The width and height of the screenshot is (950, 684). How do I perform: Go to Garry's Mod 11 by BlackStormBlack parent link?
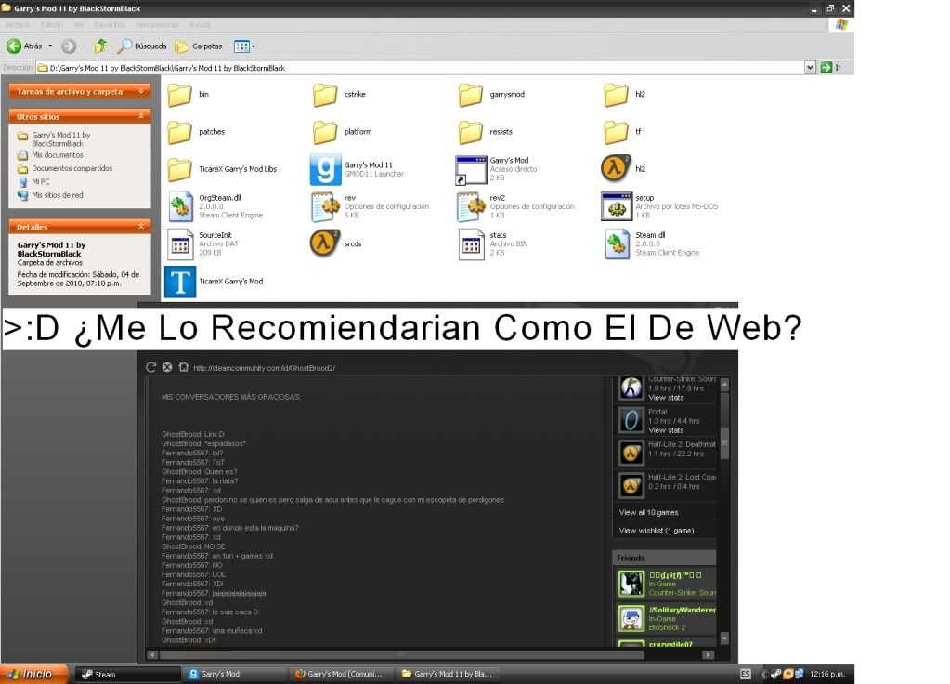[60, 139]
